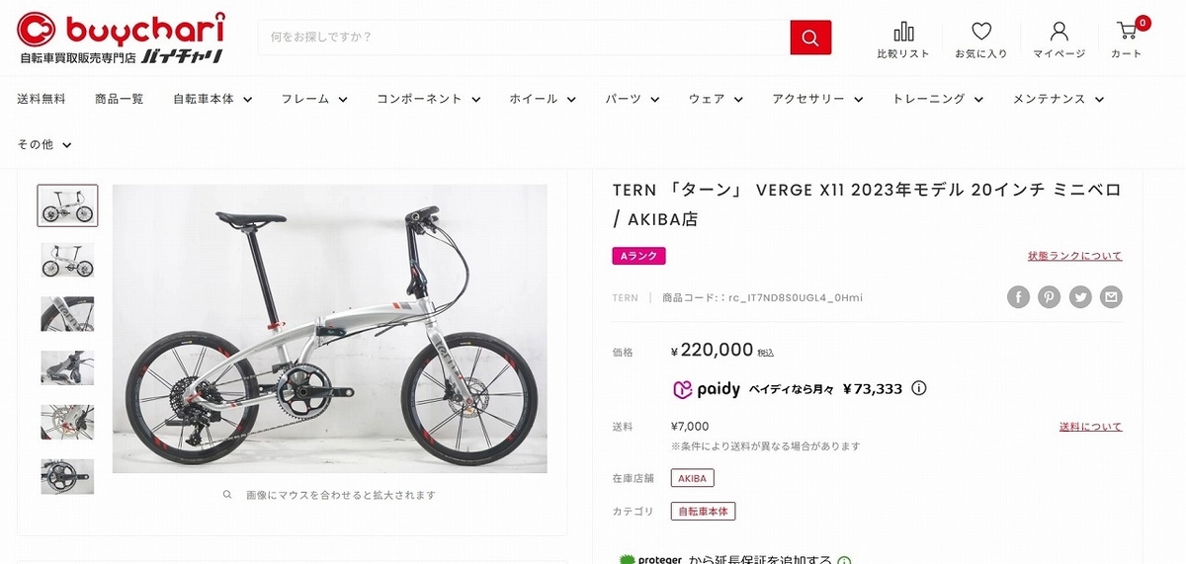
Task: Select the crankset closeup thumbnail
Action: tap(67, 476)
